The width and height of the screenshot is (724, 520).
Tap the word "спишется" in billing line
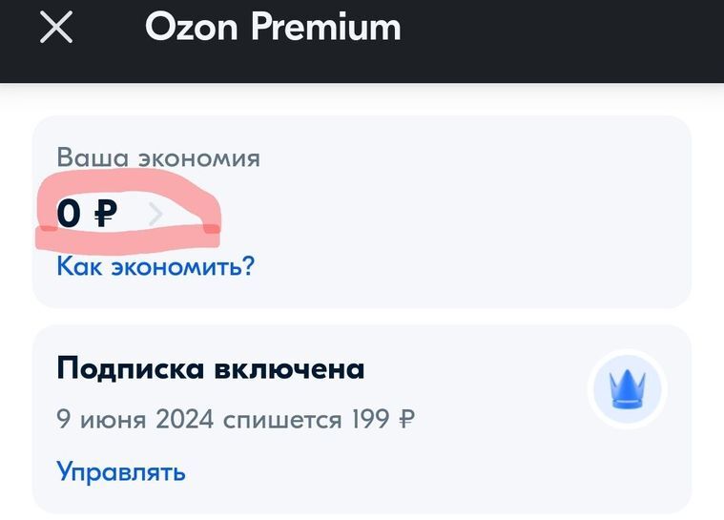coord(282,420)
